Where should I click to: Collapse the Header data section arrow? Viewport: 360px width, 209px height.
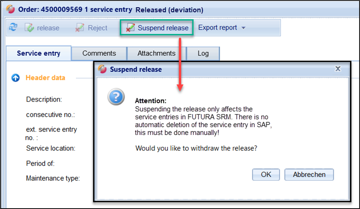coord(16,78)
